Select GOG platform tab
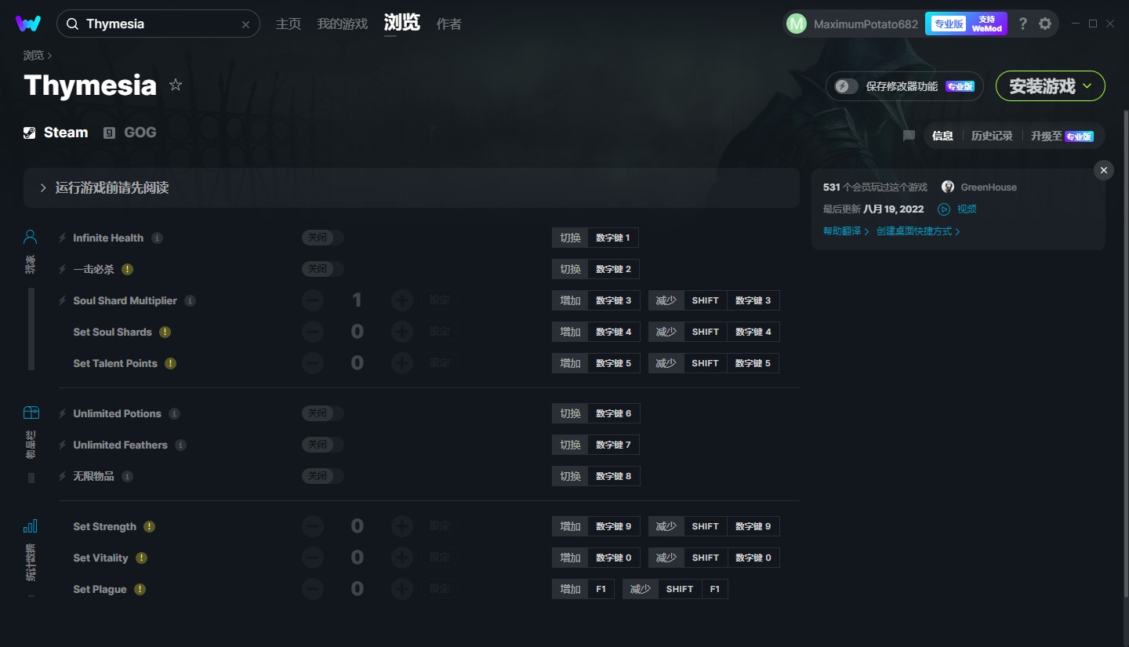 [130, 133]
